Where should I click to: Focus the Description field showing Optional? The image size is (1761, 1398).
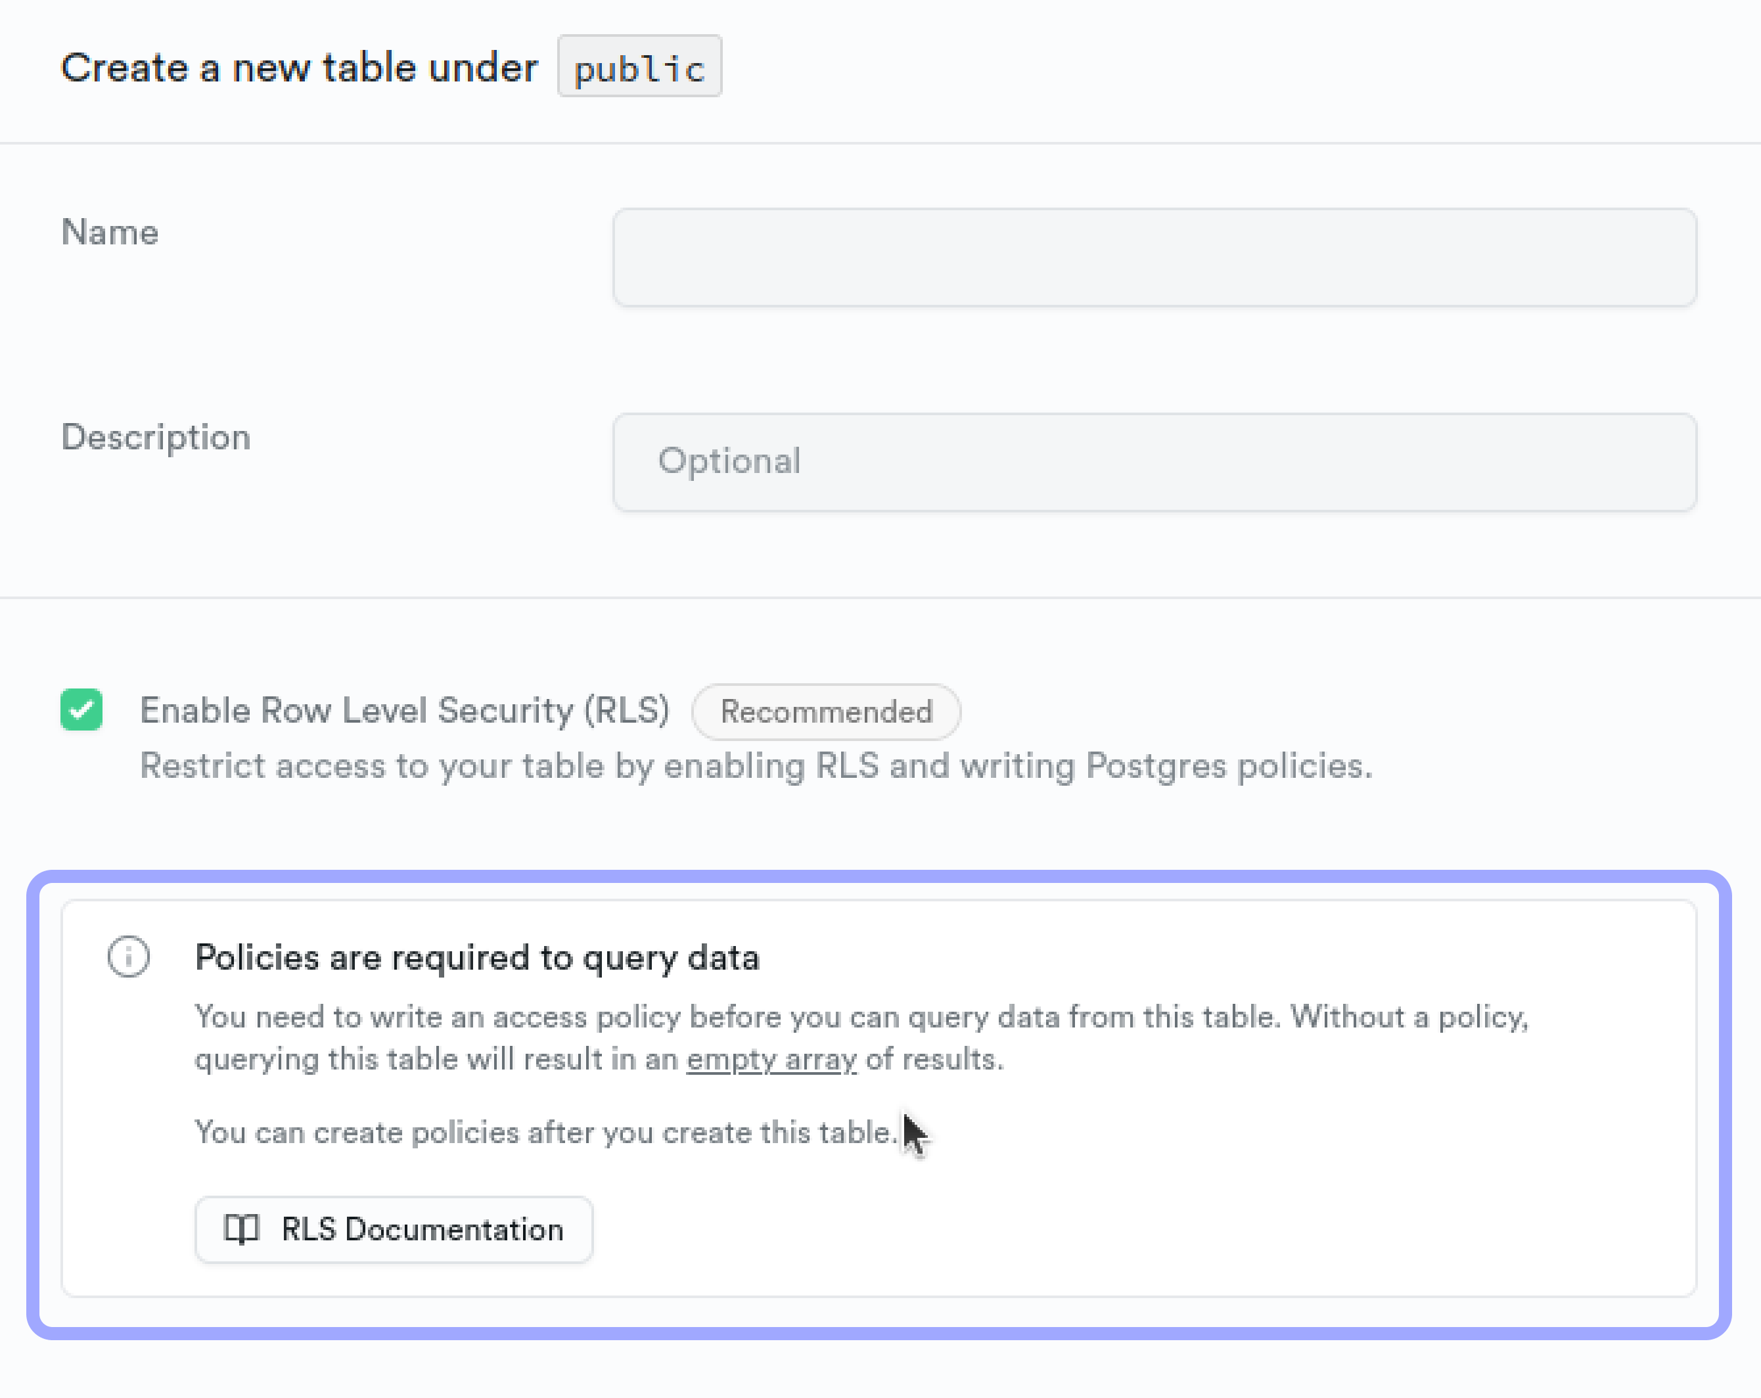click(x=1154, y=462)
